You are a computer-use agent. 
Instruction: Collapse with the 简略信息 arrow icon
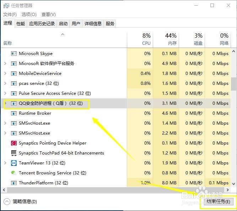(7, 201)
